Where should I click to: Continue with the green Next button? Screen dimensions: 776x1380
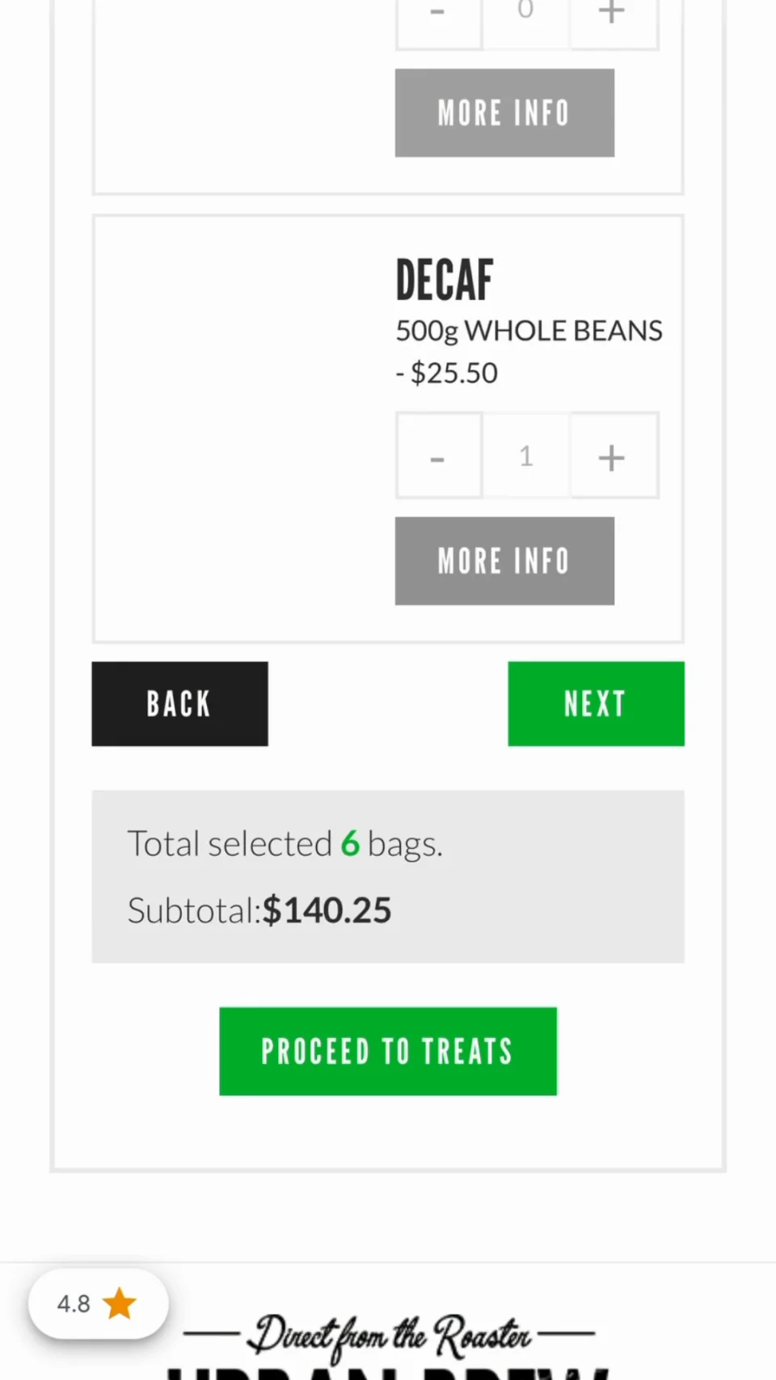point(596,704)
